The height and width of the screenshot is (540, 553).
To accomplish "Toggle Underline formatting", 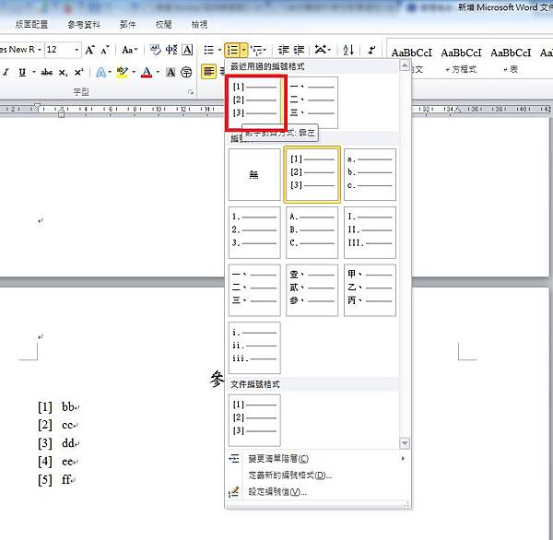I will point(22,72).
